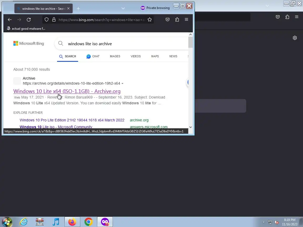Minimize the private browsing window
The image size is (303, 227).
[x=176, y=6]
